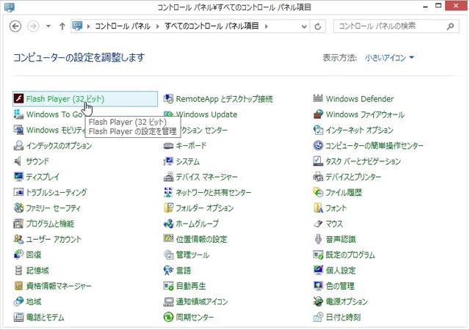This screenshot has width=470, height=330.
Task: Open the サウンド speaker icon
Action: pyautogui.click(x=18, y=161)
